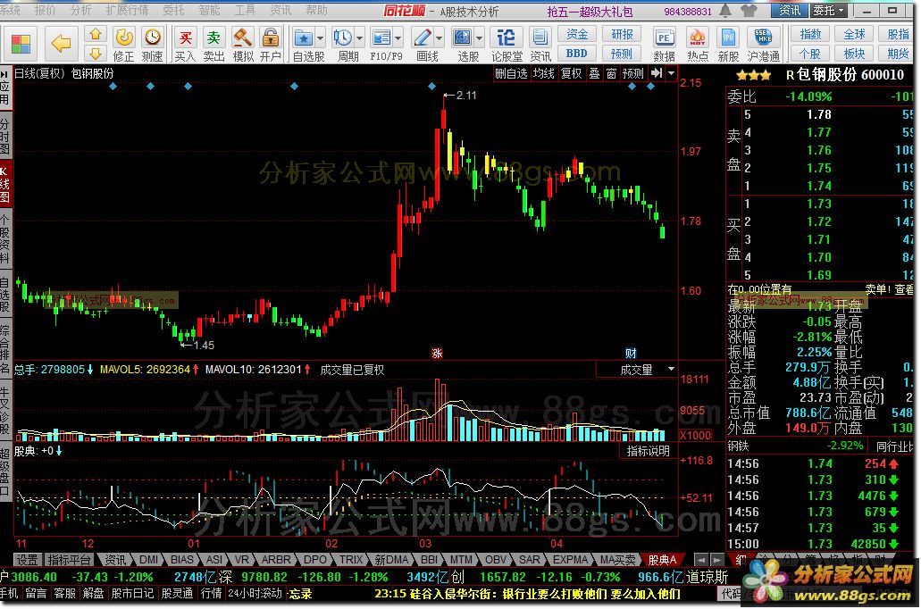
Task: Open the 自选股 dropdown arrow
Action: point(320,38)
